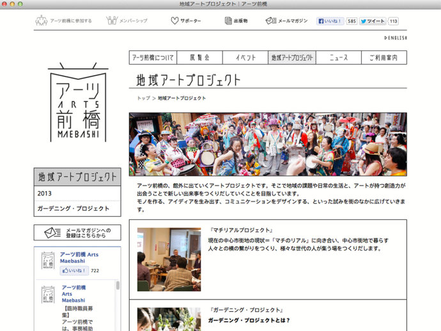Open the メールマガジン header link
This screenshot has height=331, width=441.
pos(293,21)
